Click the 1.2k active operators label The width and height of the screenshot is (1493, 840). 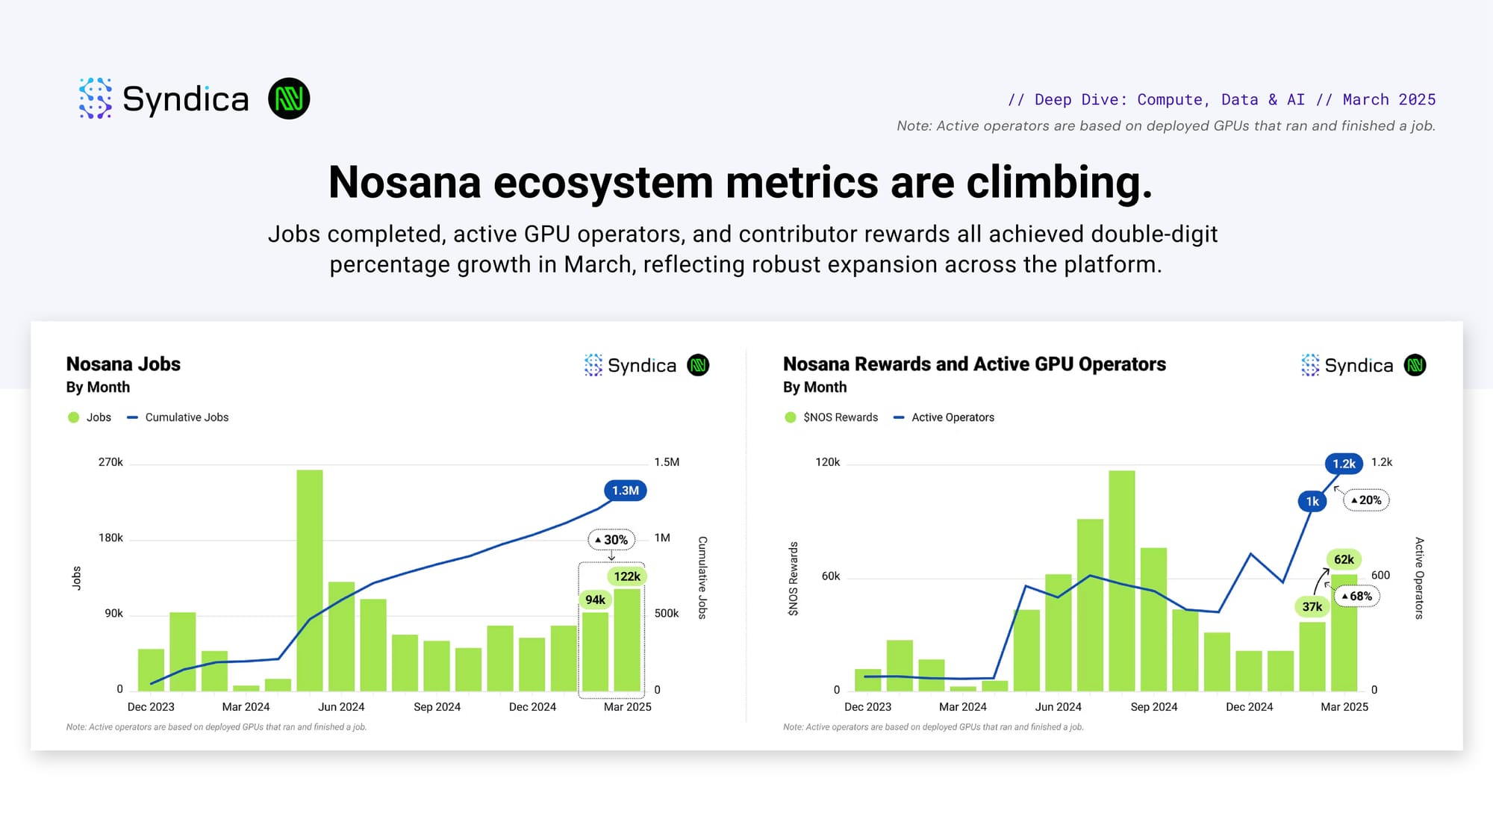point(1344,464)
